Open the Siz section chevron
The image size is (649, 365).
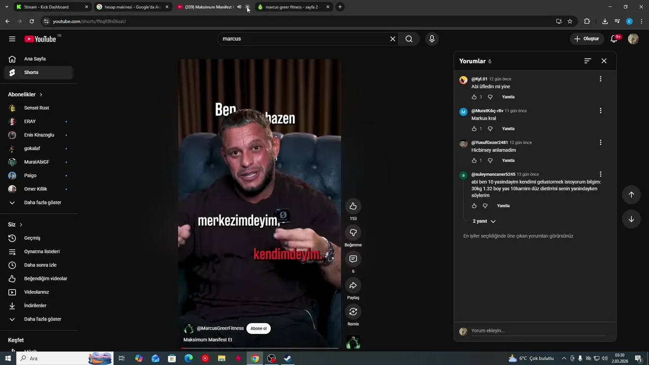pyautogui.click(x=21, y=225)
